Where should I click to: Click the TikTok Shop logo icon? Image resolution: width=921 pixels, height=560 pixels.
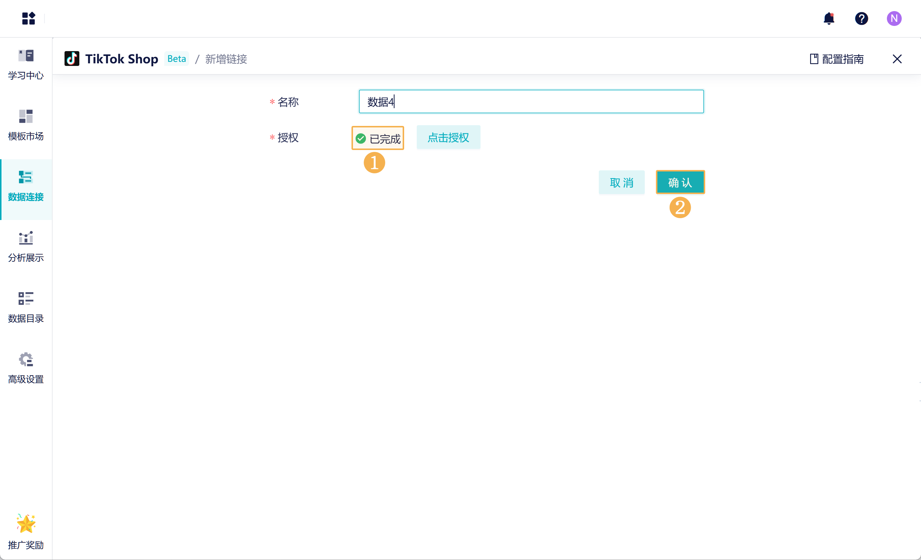72,59
